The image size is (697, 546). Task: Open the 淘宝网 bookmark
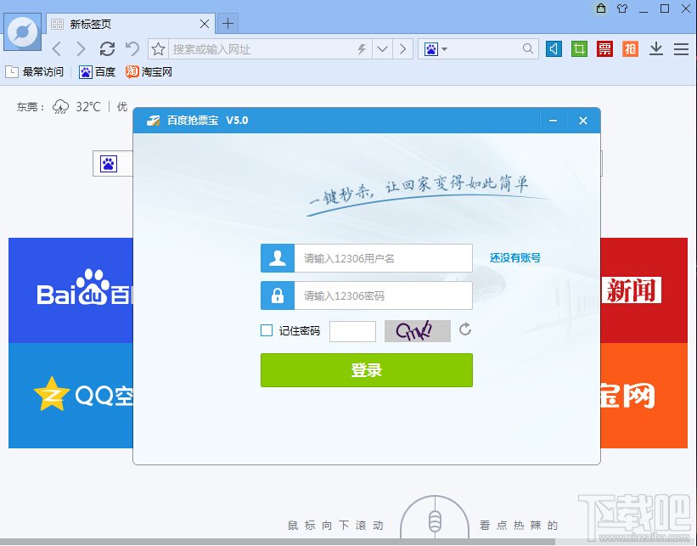click(x=149, y=71)
